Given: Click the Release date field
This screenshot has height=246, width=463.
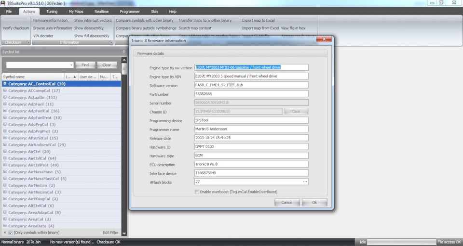Looking at the screenshot, I should 251,138.
